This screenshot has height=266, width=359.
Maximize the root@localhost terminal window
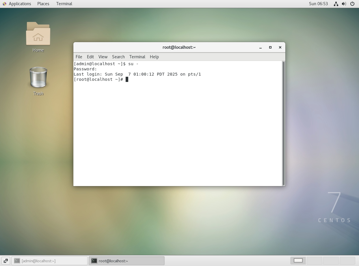pyautogui.click(x=270, y=47)
